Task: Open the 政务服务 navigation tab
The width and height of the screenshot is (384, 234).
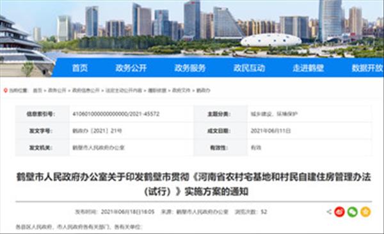Action: coord(190,68)
